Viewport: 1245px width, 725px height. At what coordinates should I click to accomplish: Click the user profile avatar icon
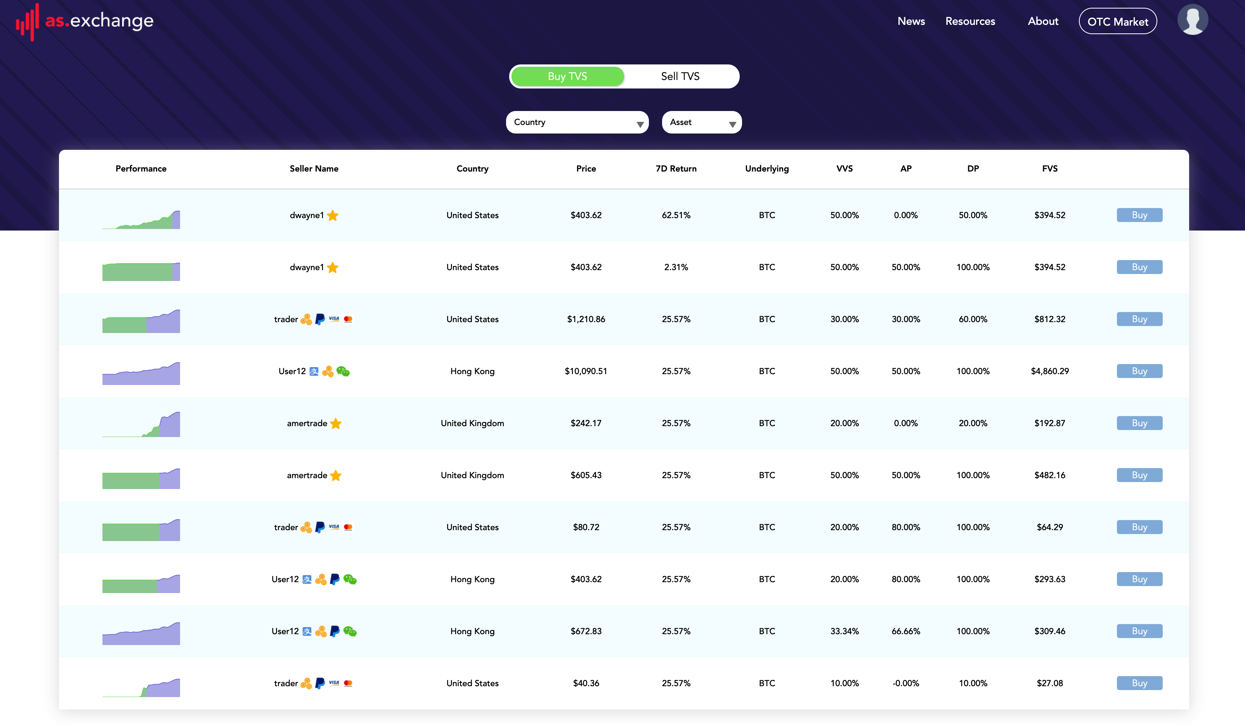point(1192,20)
